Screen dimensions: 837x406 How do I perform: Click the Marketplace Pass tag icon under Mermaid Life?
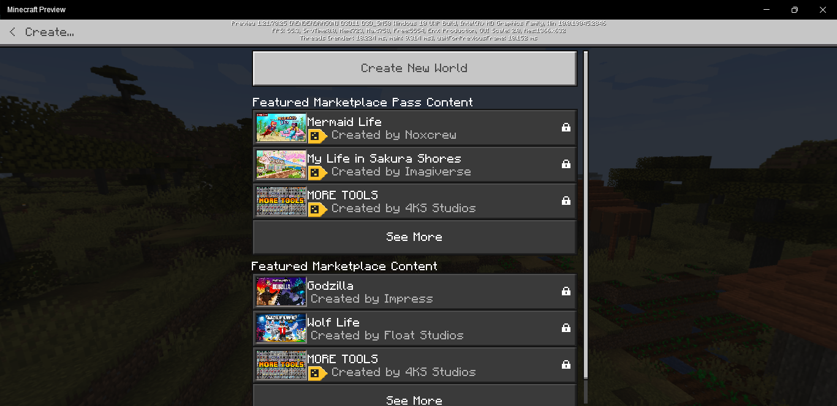317,135
